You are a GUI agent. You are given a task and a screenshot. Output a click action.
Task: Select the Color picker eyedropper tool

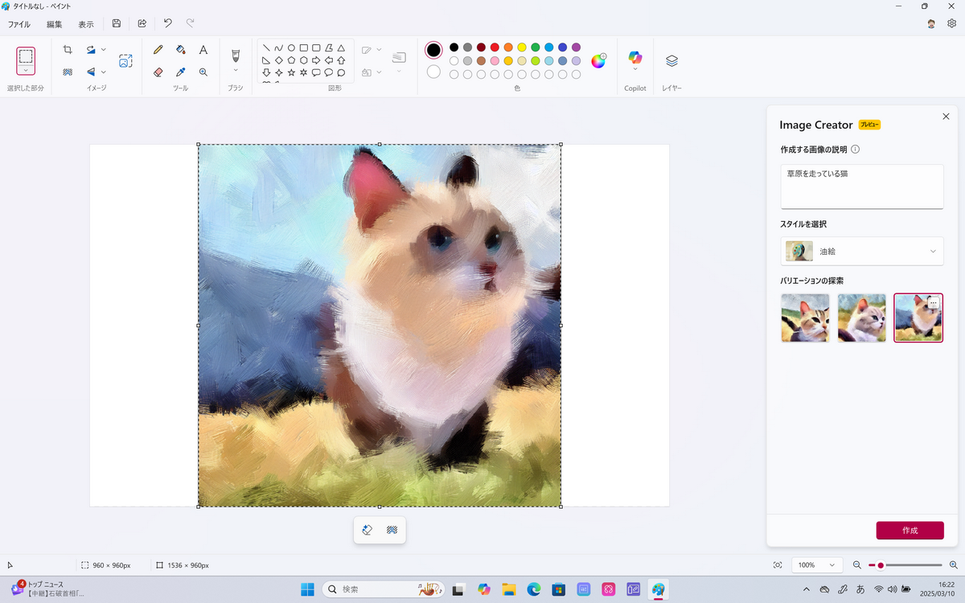click(181, 72)
